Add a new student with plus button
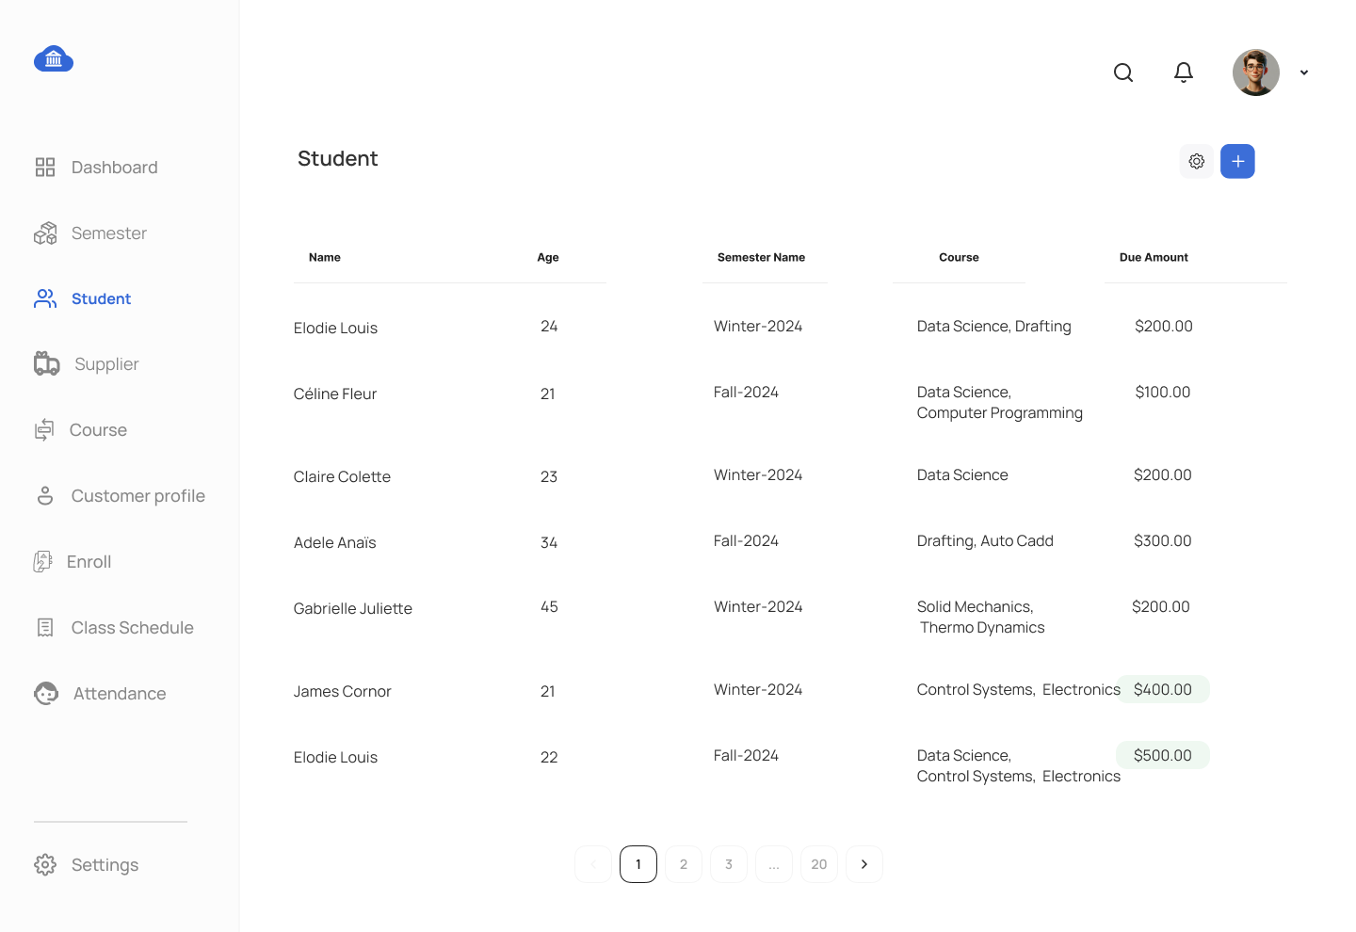This screenshot has height=932, width=1356. [1238, 161]
